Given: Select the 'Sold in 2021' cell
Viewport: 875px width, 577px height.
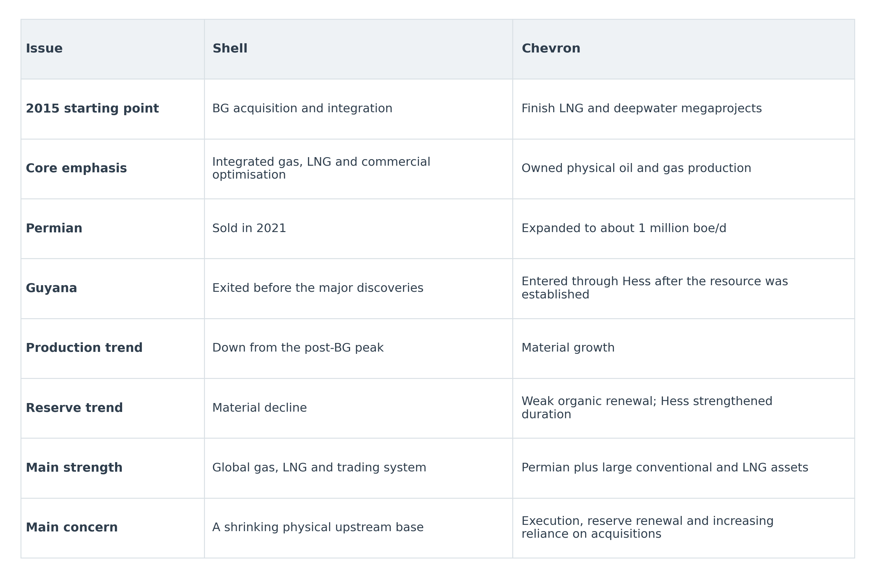Looking at the screenshot, I should tap(358, 229).
